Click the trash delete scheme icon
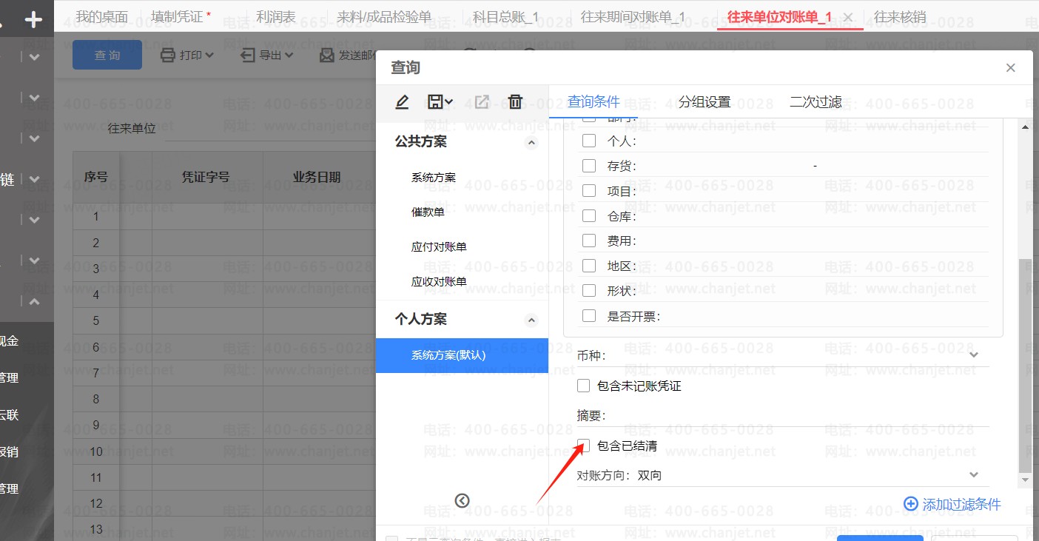The width and height of the screenshot is (1039, 541). [x=516, y=102]
